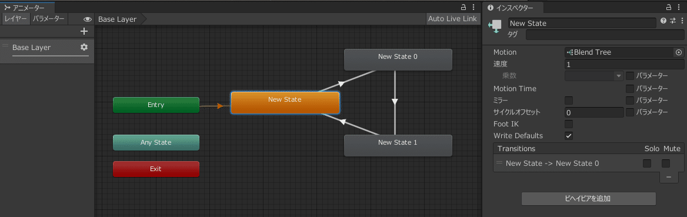Toggle Auto Live Link
The height and width of the screenshot is (217, 687).
[452, 19]
